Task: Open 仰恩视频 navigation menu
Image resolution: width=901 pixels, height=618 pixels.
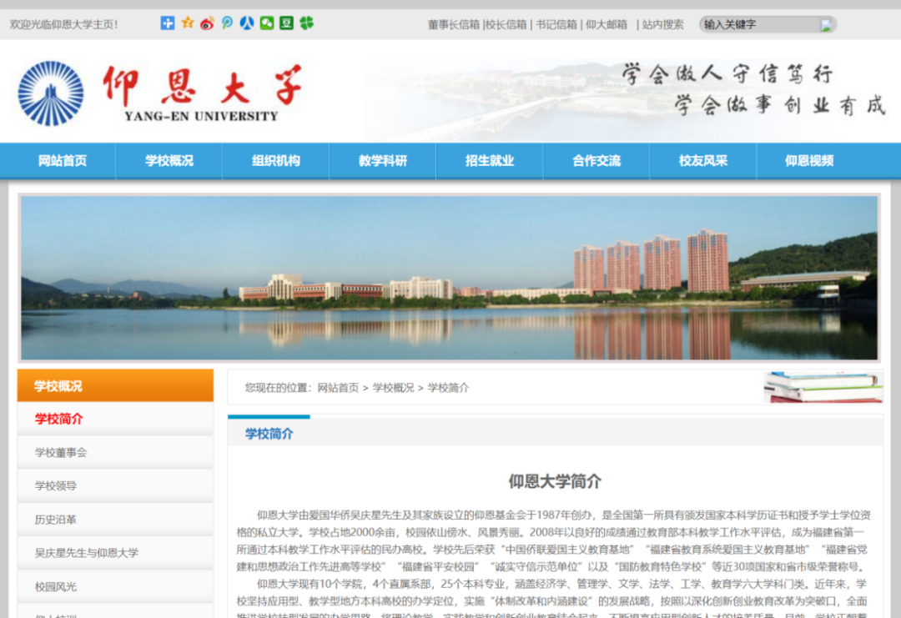Action: click(x=809, y=161)
